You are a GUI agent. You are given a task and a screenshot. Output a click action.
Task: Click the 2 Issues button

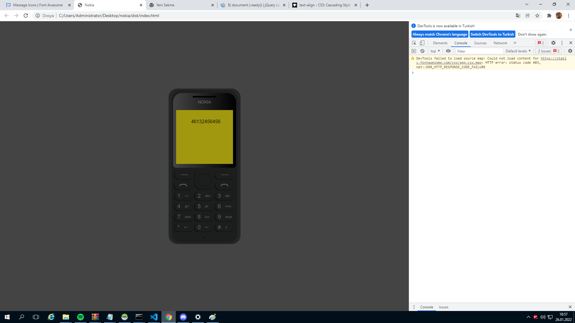tap(549, 51)
